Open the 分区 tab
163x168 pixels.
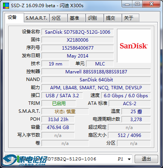coord(58,18)
